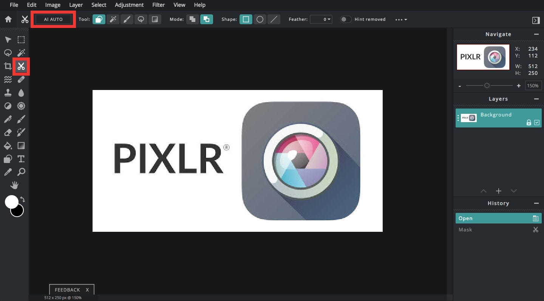Select the Sponge color tool
Viewport: 544px width, 301px height.
(x=21, y=106)
